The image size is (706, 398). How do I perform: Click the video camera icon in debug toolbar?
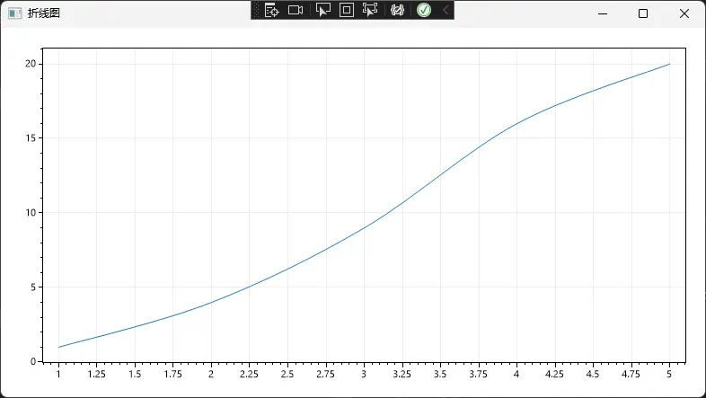point(296,10)
